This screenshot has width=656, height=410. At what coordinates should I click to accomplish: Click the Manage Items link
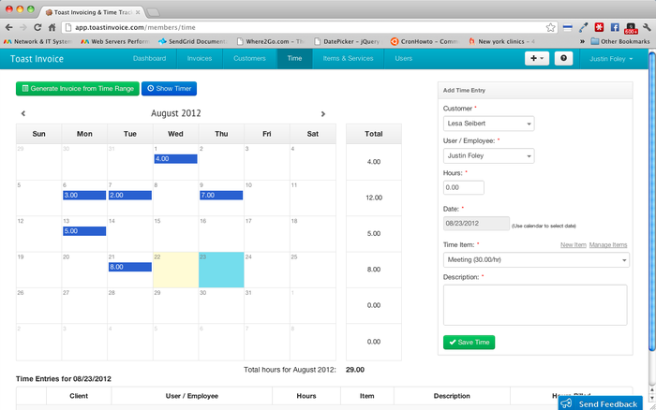[608, 244]
